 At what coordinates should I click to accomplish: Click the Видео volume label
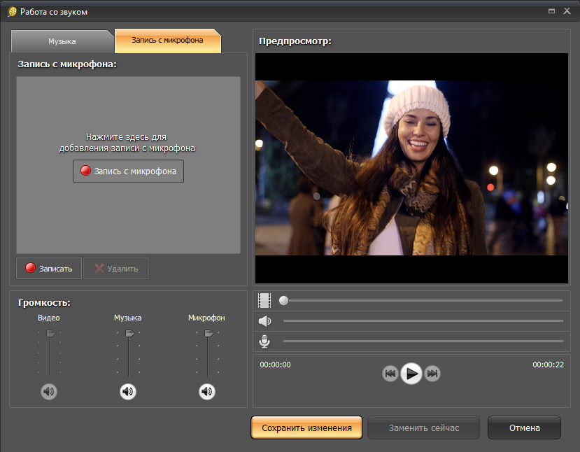[48, 318]
